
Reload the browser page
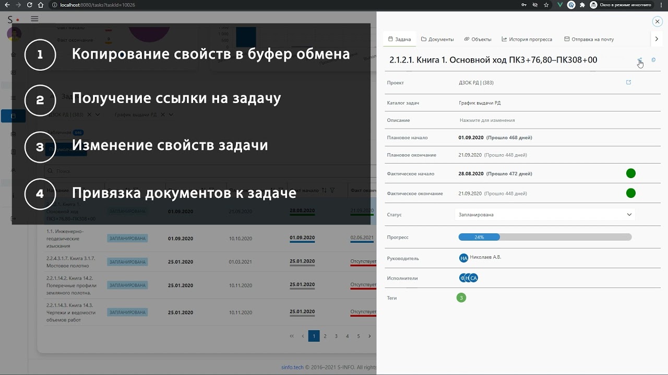[30, 5]
